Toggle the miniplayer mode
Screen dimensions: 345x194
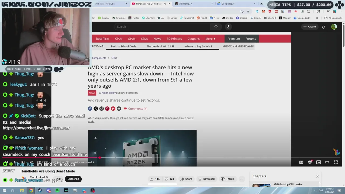[x=319, y=162]
